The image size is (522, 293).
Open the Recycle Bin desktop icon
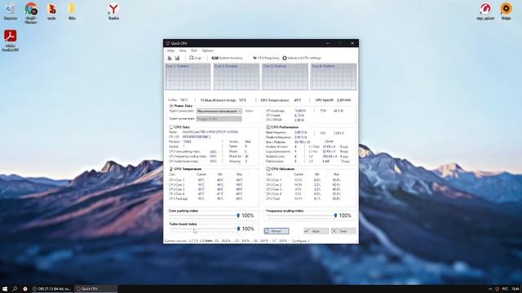11,11
